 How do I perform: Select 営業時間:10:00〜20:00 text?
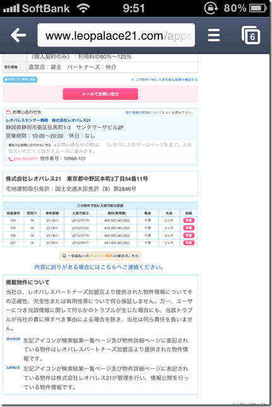[x=35, y=136]
